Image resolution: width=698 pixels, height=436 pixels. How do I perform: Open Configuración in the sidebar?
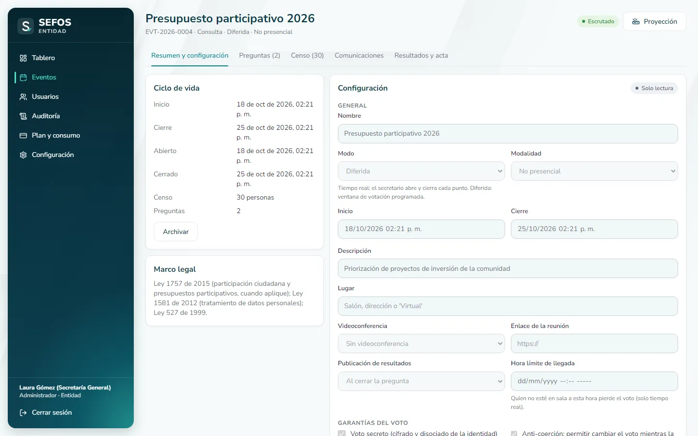tap(71, 155)
